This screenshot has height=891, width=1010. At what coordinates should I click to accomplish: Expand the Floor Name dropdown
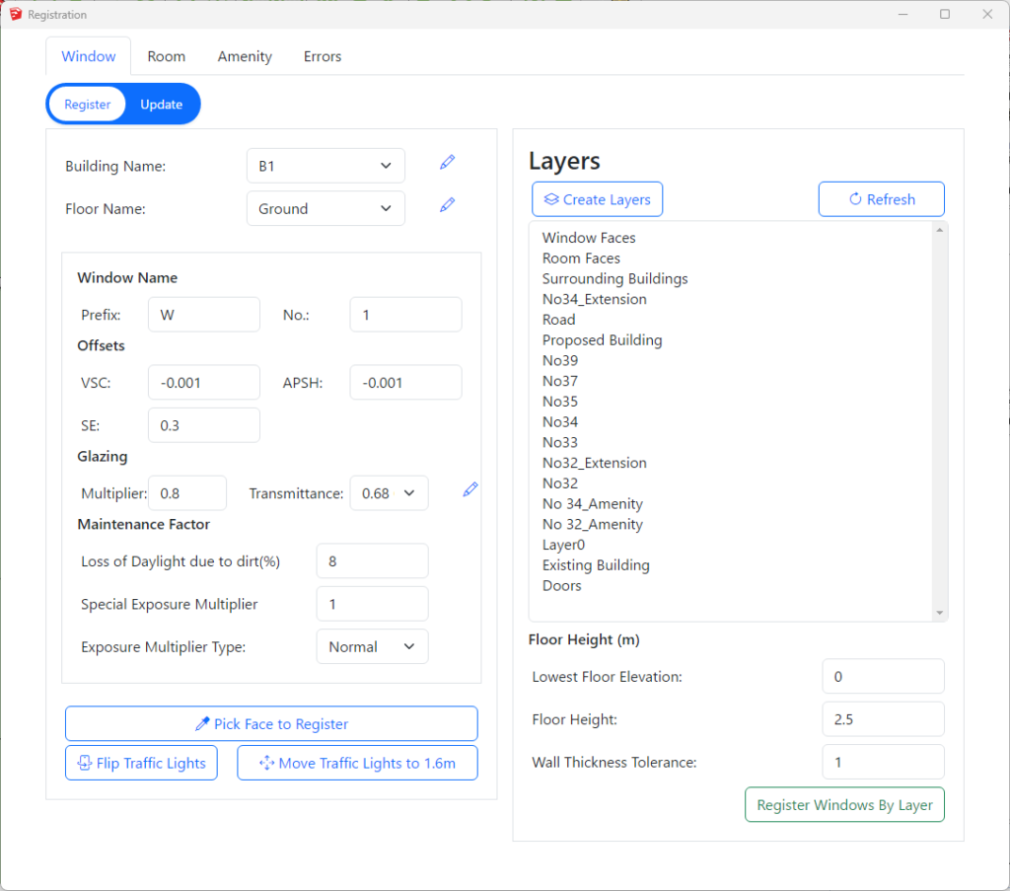[325, 209]
